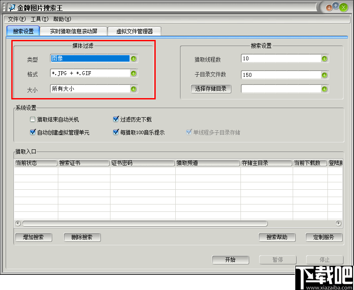Click the 暂停 button
The width and height of the screenshot is (354, 290).
[x=278, y=260]
